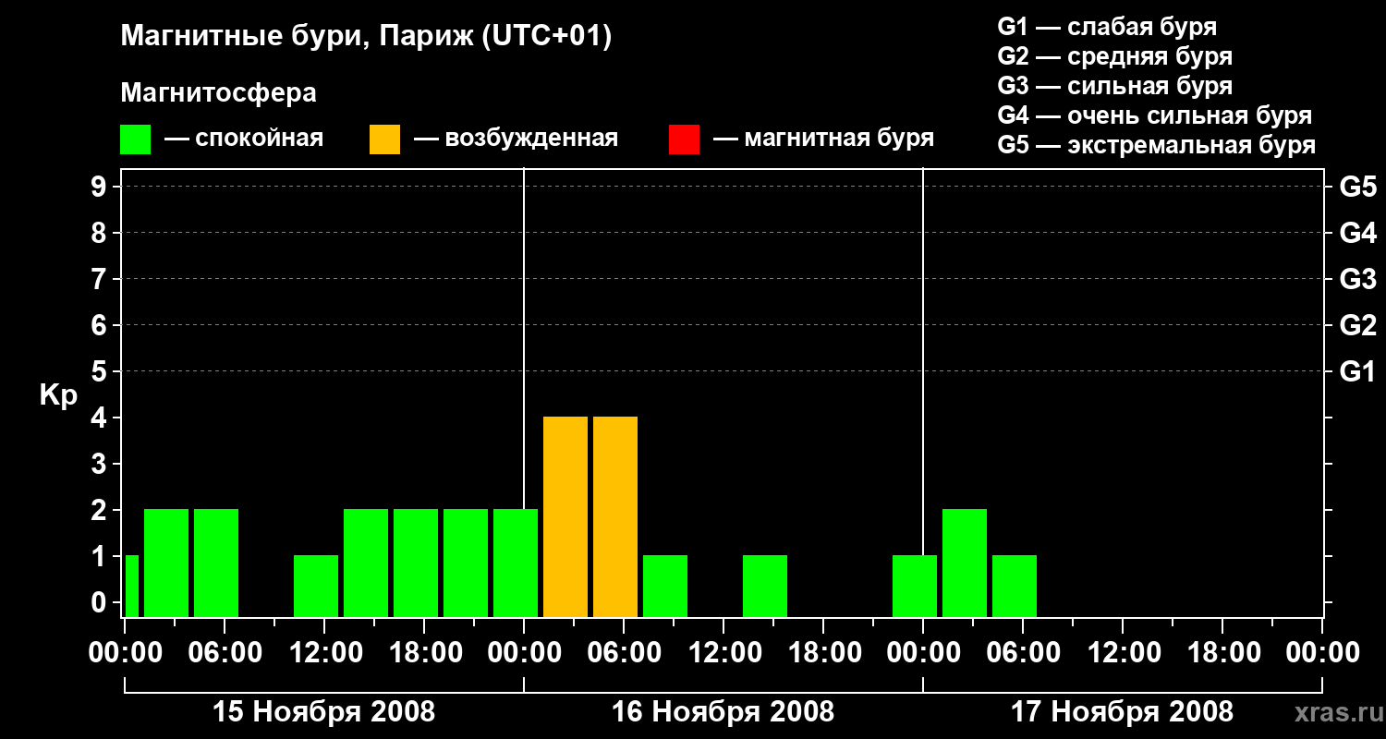Click the '— магнитная буря' legend label
Viewport: 1386px width, 739px height.
pyautogui.click(x=824, y=139)
